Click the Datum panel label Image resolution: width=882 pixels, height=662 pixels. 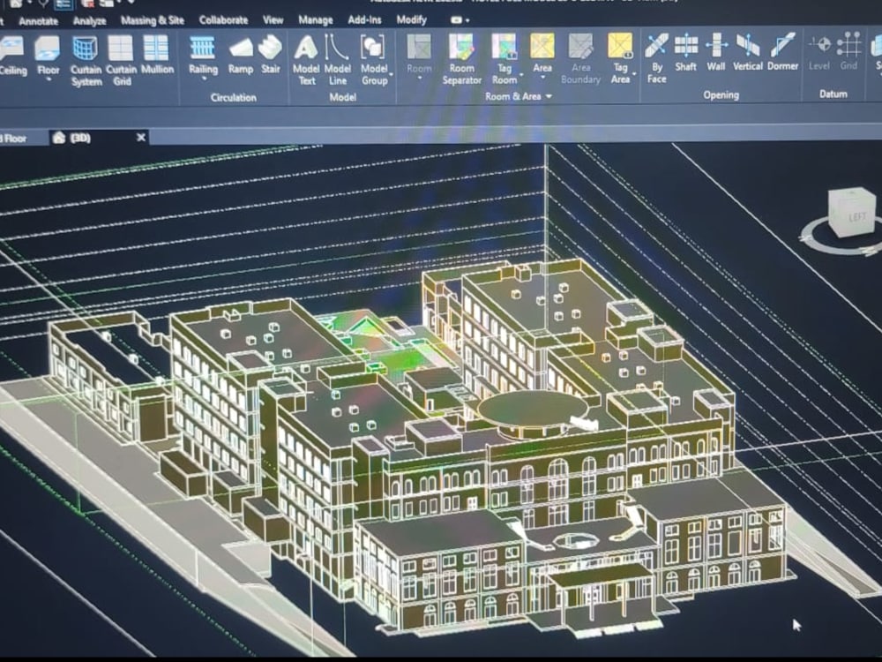pos(833,94)
